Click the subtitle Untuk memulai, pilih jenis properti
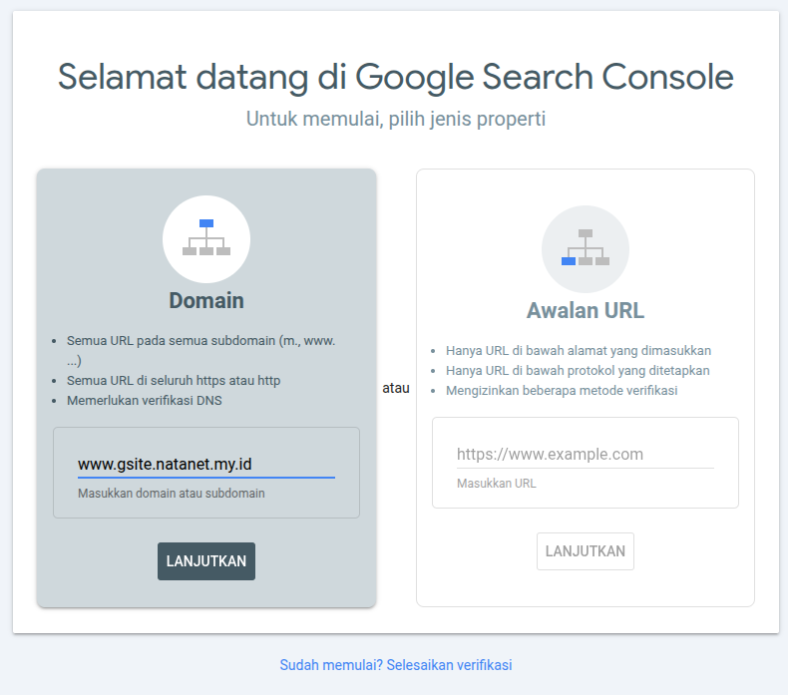Screen dimensions: 788x695 point(396,119)
